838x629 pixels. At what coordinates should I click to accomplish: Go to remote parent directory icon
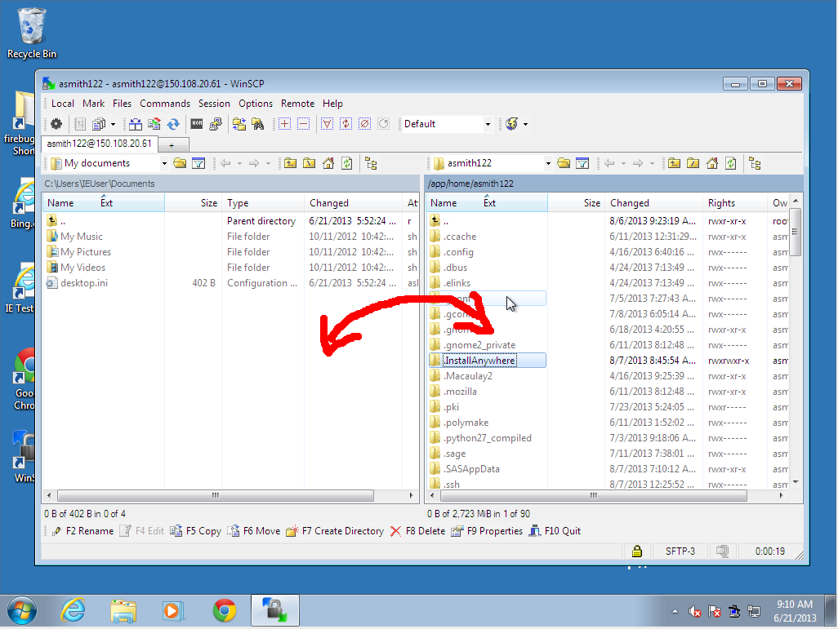(x=674, y=163)
